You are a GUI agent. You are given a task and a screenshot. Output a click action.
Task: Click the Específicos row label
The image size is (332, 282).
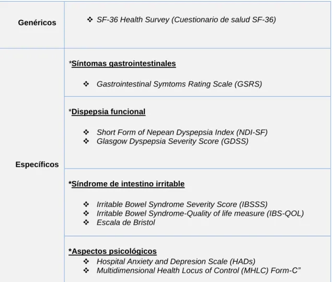coord(37,164)
